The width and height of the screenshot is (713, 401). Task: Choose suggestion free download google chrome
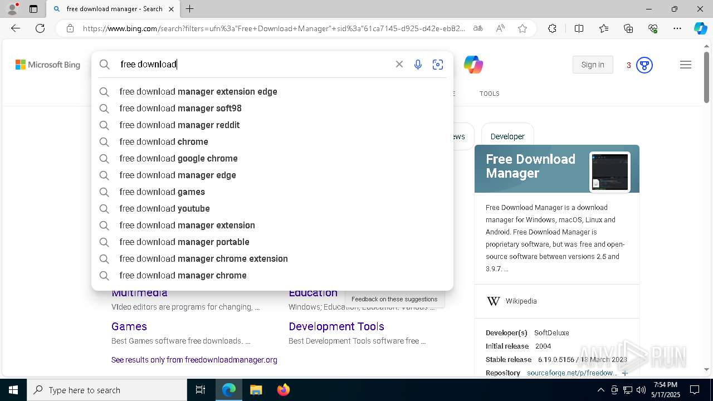(x=272, y=158)
